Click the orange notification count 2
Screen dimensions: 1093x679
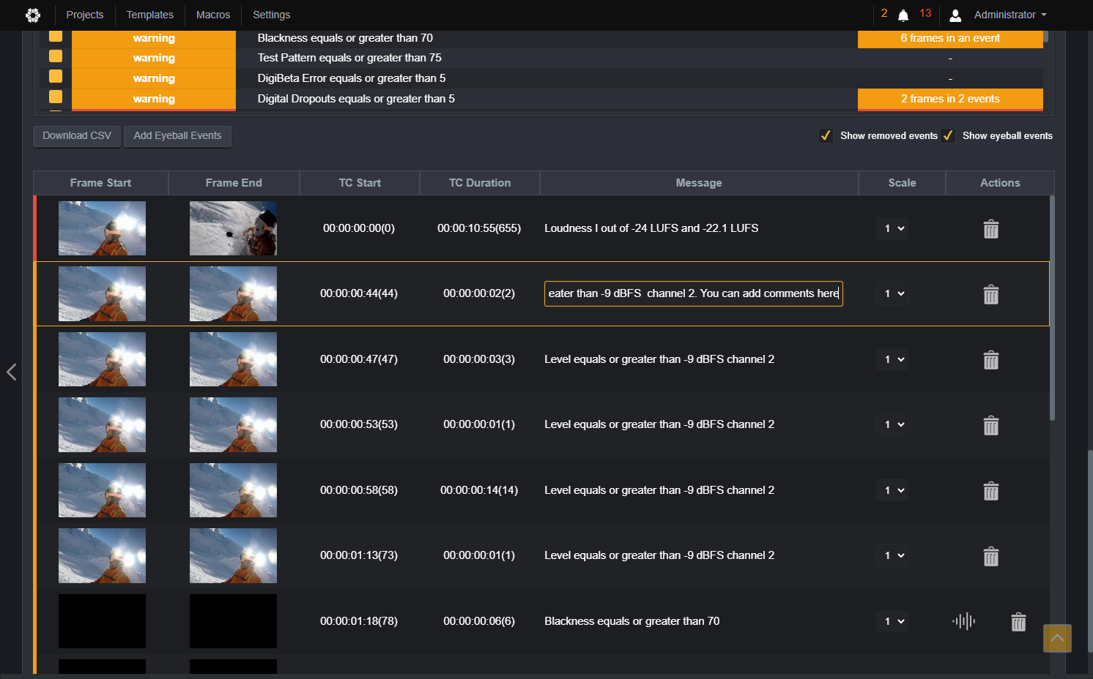[x=884, y=13]
